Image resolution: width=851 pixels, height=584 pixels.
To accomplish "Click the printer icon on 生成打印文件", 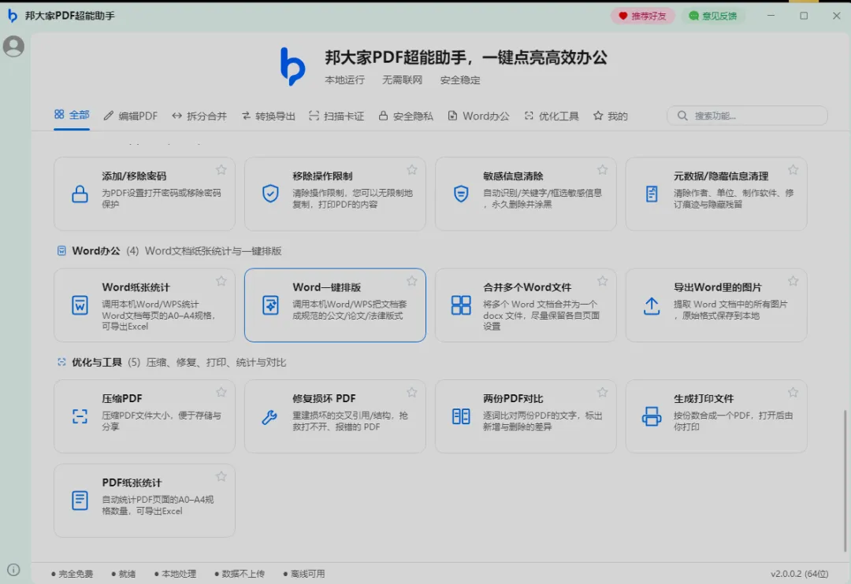I will tap(652, 416).
